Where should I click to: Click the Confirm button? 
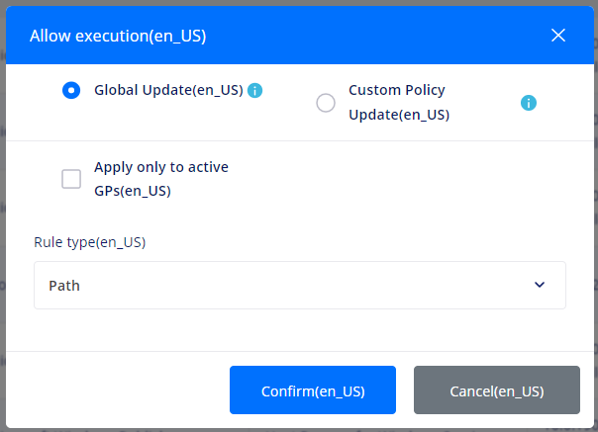click(x=313, y=390)
